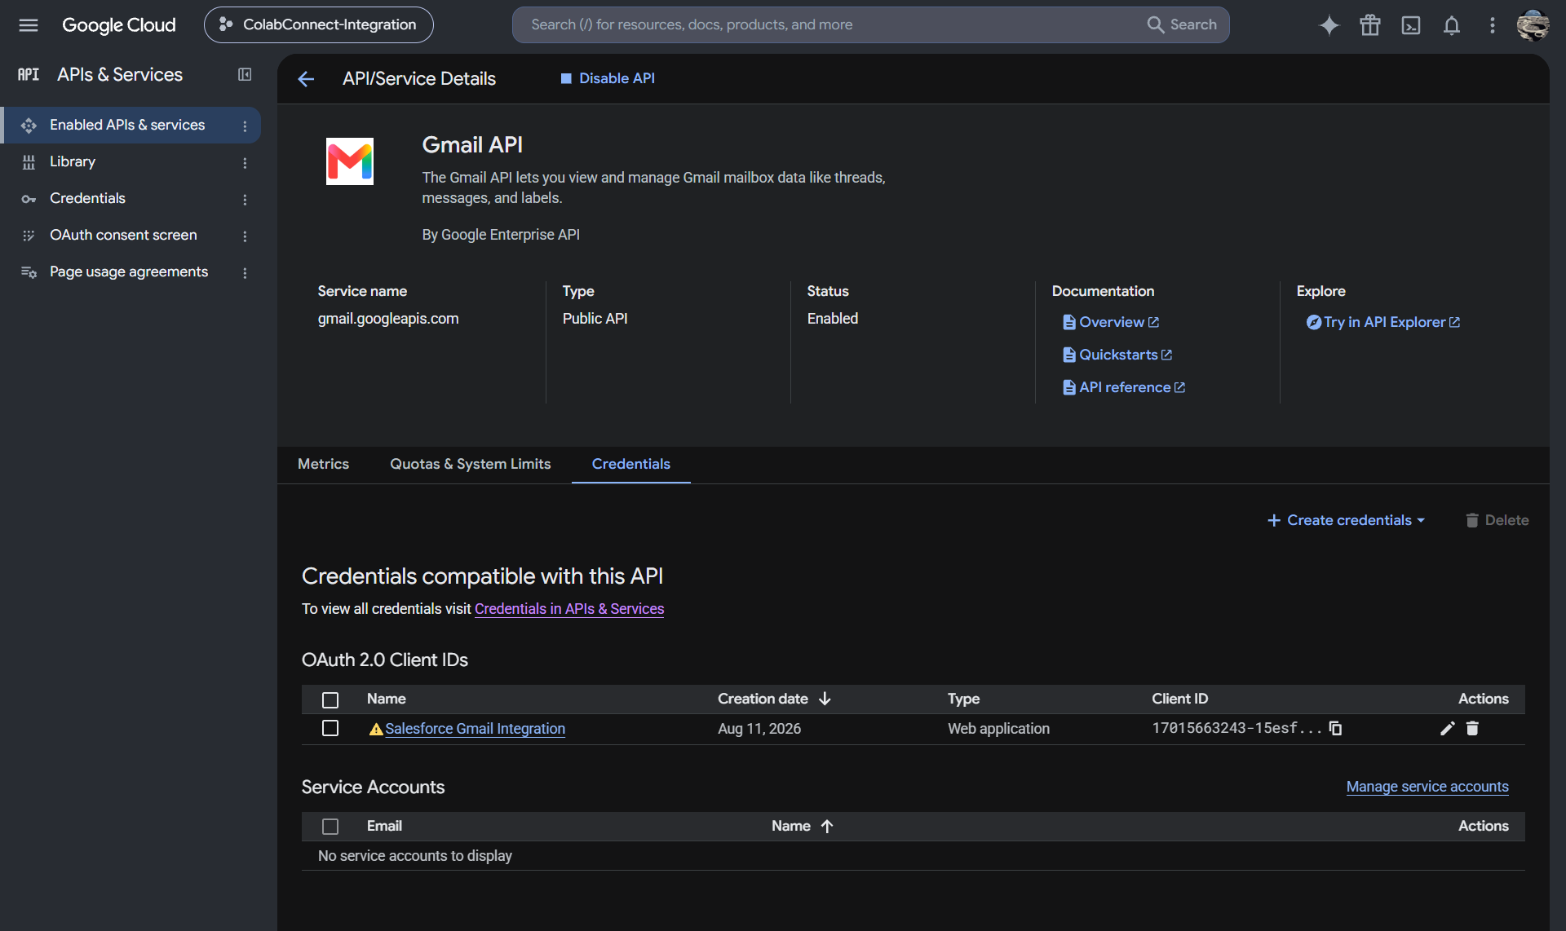The width and height of the screenshot is (1566, 931).
Task: Click the Enabled APIs & services sidebar icon
Action: coord(29,125)
